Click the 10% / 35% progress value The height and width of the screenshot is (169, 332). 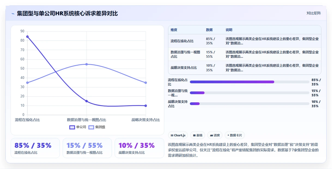coord(316,104)
